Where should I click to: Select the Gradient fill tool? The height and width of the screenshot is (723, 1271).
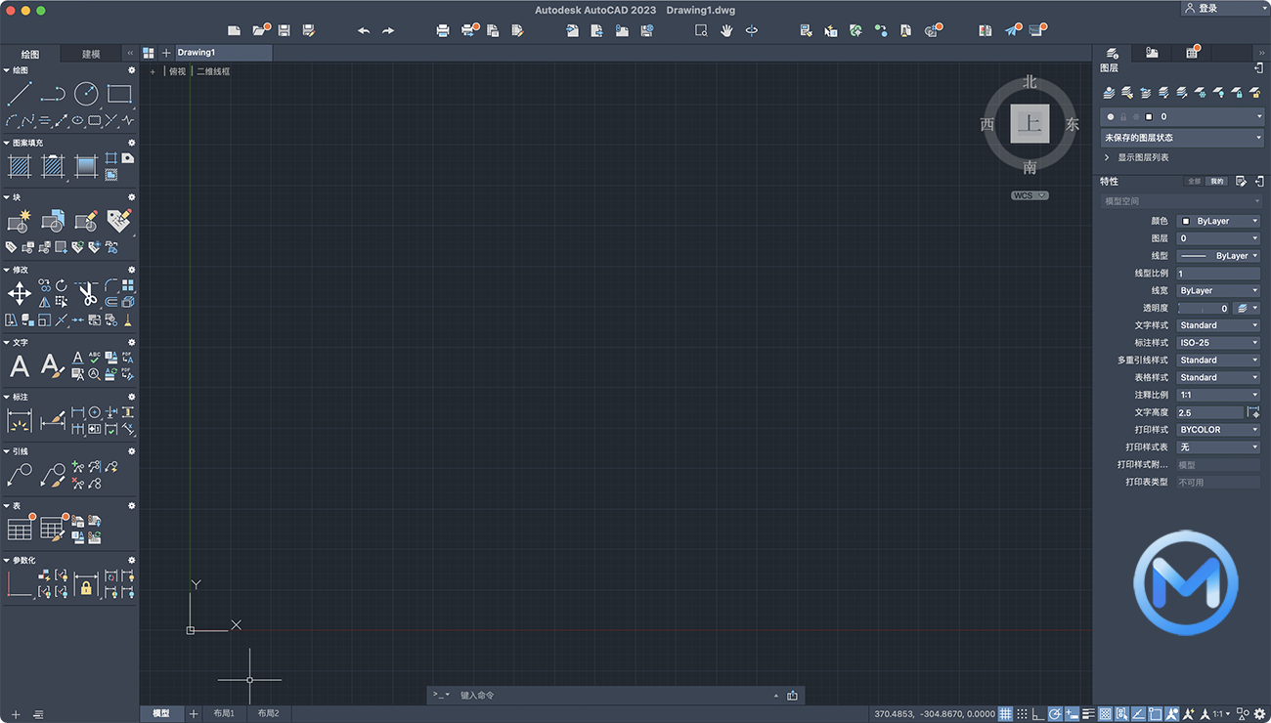[86, 166]
